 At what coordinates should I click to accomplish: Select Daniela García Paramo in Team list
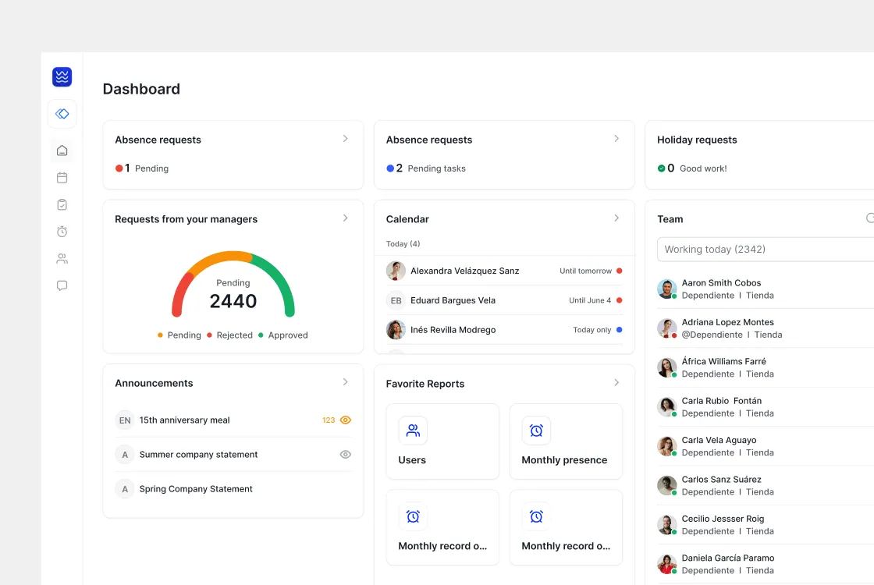(766, 565)
